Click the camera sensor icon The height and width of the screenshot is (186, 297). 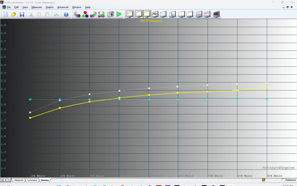pyautogui.click(x=110, y=14)
